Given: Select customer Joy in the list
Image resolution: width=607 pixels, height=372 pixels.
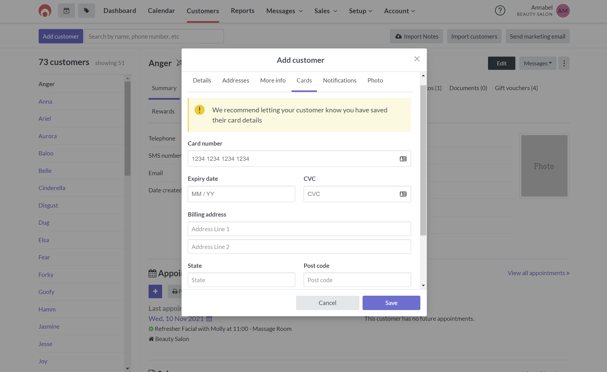Looking at the screenshot, I should [x=43, y=361].
